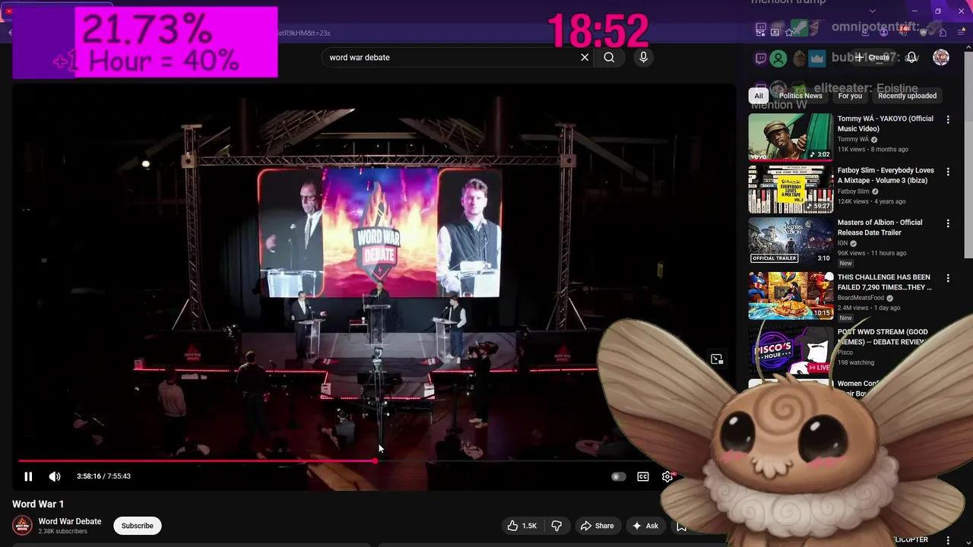Click the video progress bar scrubber
The image size is (973, 547).
[376, 460]
